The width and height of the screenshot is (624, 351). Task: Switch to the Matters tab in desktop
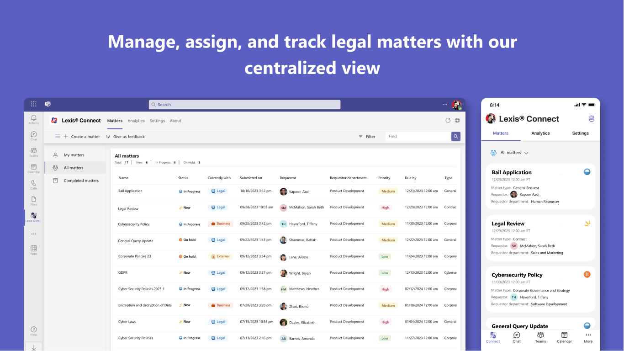pyautogui.click(x=115, y=121)
